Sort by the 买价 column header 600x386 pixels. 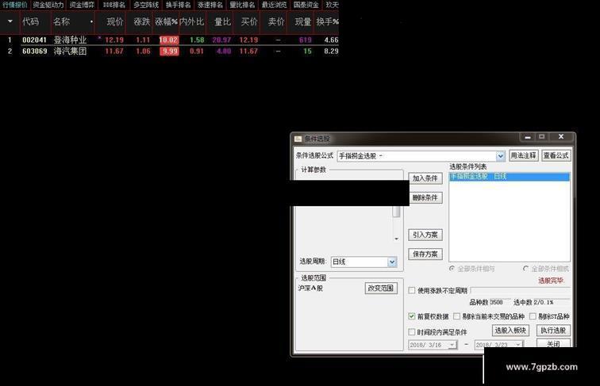pos(249,21)
